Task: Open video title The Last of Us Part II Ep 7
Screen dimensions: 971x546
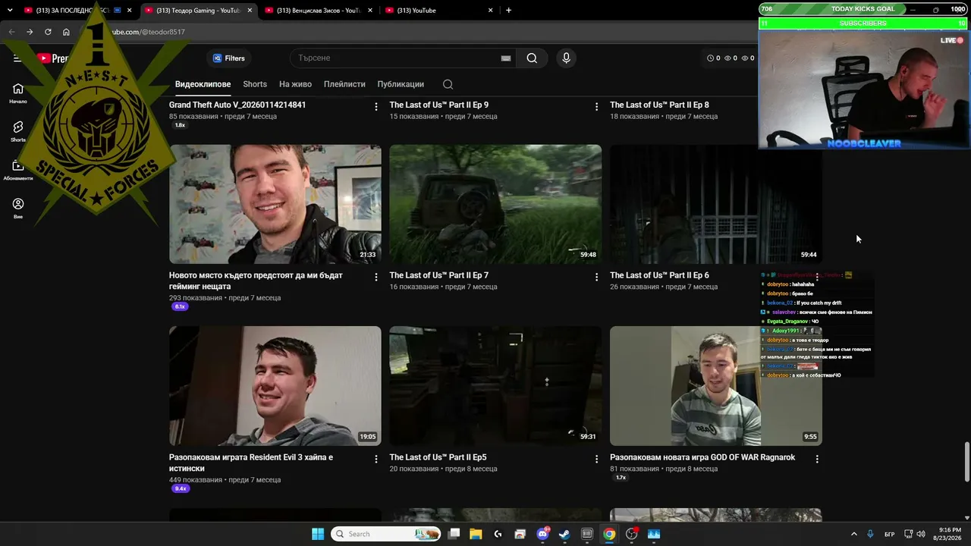Action: tap(438, 275)
